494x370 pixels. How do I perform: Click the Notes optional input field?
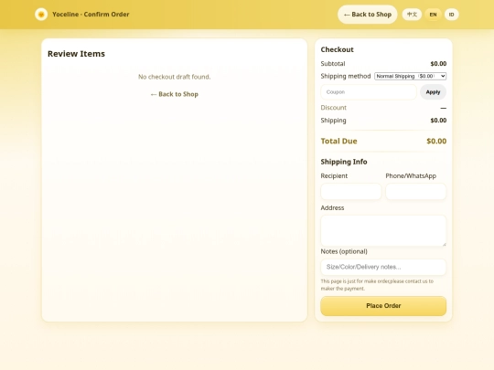[383, 267]
